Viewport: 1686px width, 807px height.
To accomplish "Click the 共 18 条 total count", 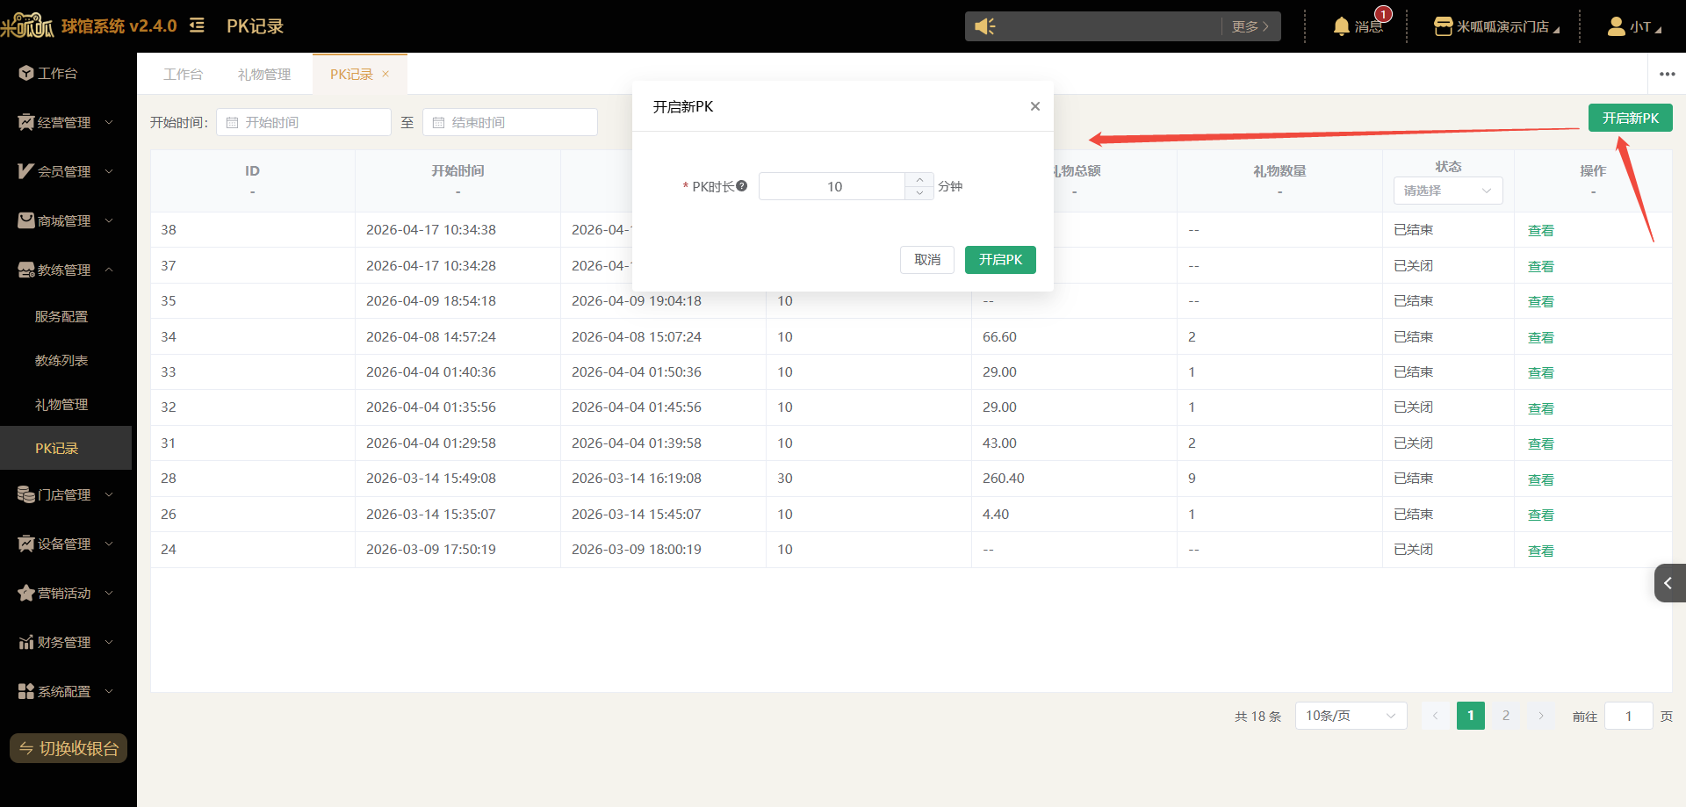I will pyautogui.click(x=1257, y=717).
